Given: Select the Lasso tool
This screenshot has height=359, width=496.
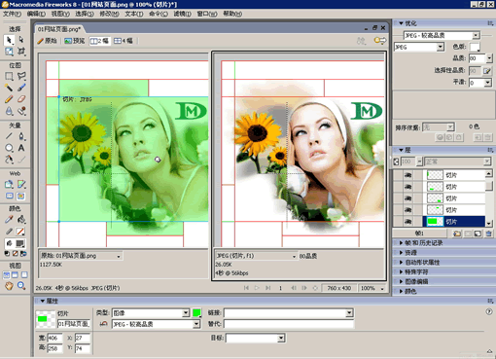Looking at the screenshot, I should click(x=21, y=76).
